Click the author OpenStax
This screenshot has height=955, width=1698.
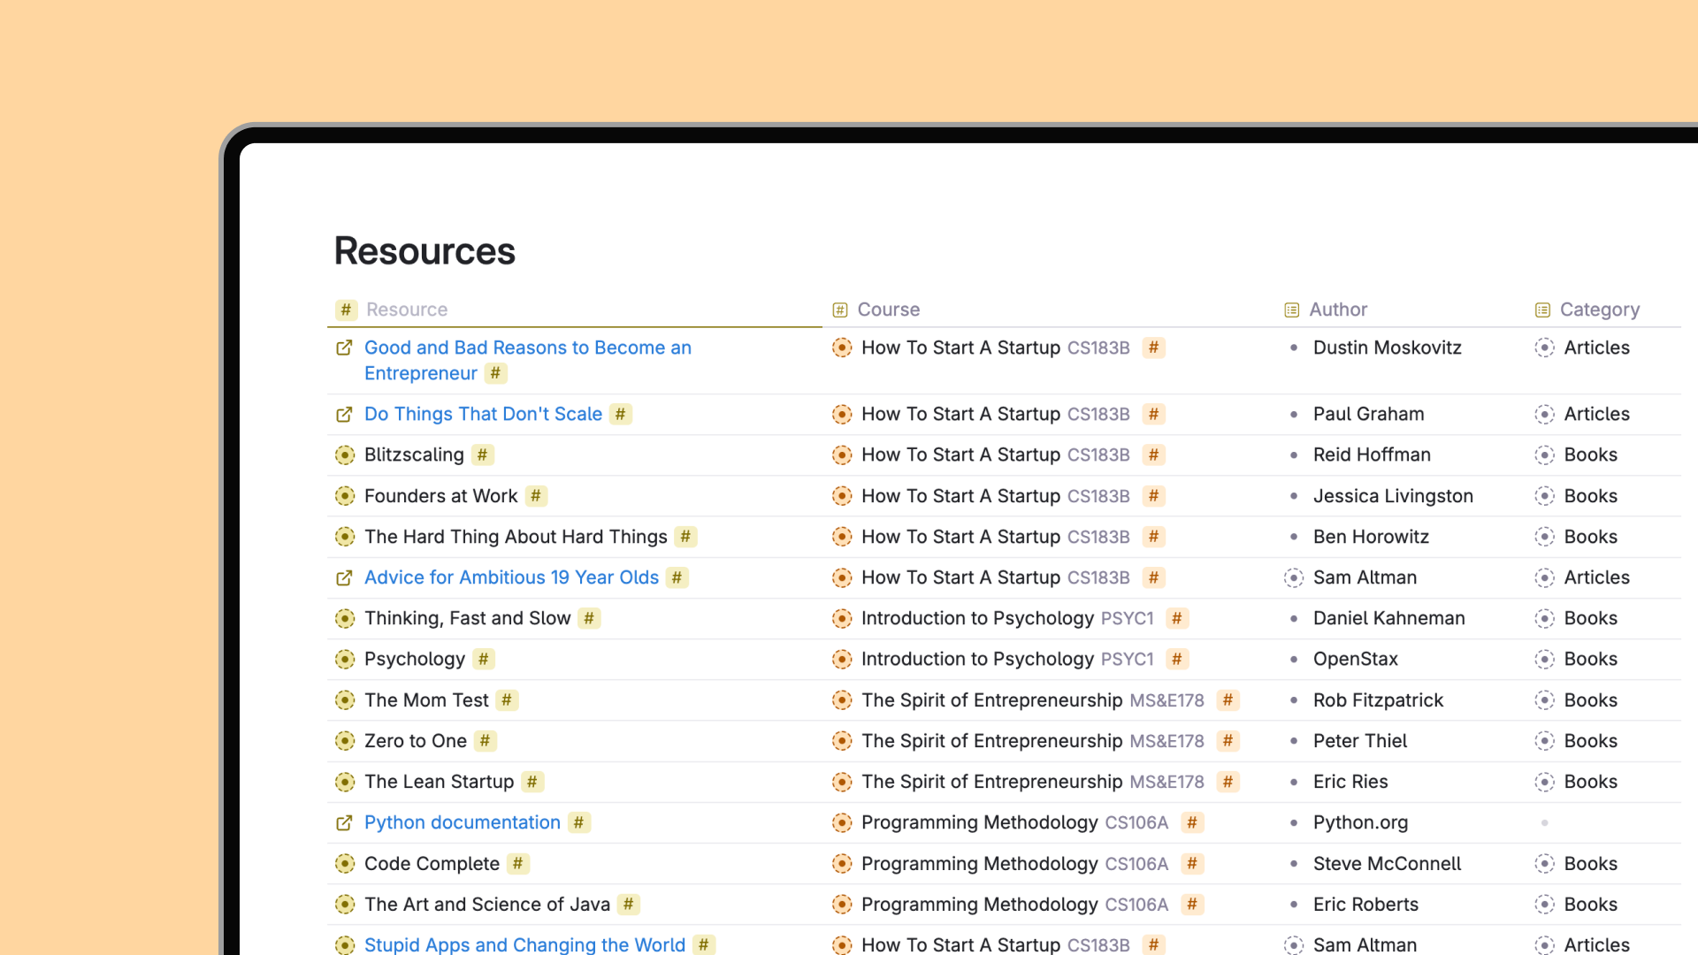[1355, 660]
